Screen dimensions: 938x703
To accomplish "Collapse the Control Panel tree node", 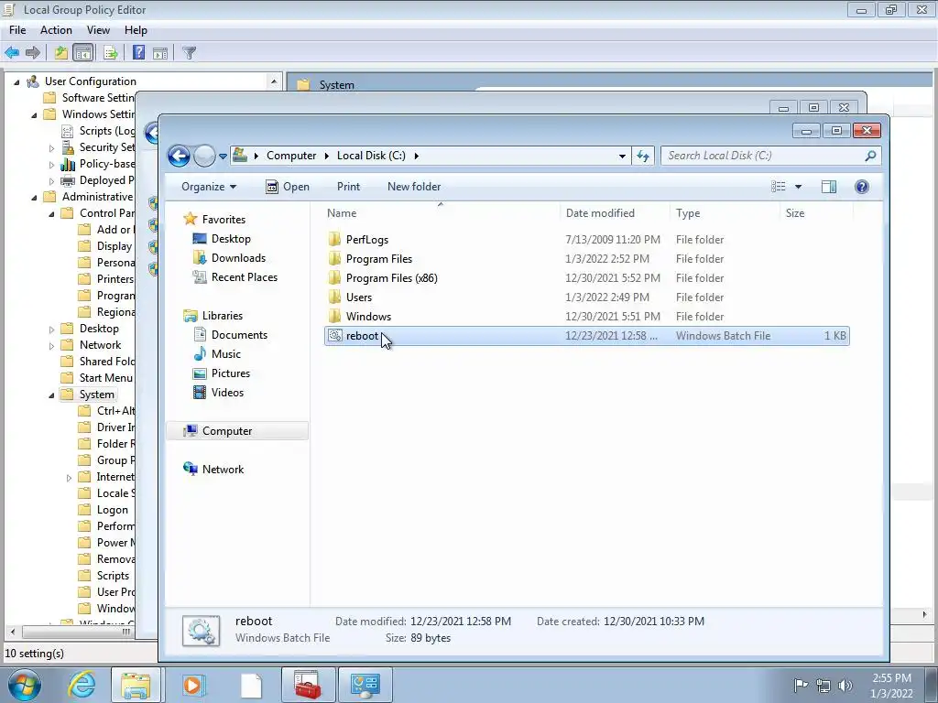I will click(x=51, y=214).
